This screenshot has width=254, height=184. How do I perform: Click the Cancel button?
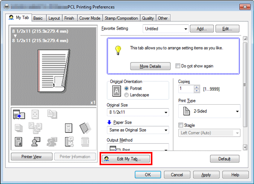pyautogui.click(x=177, y=175)
